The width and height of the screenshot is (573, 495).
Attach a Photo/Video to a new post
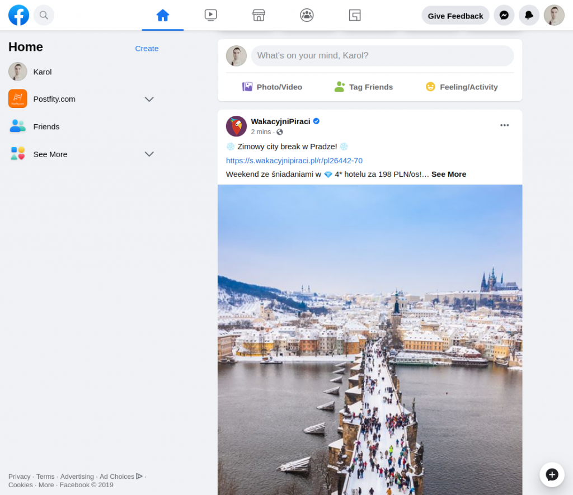[273, 87]
